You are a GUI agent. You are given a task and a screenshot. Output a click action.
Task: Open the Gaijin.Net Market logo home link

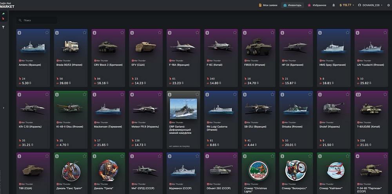pyautogui.click(x=7, y=5)
